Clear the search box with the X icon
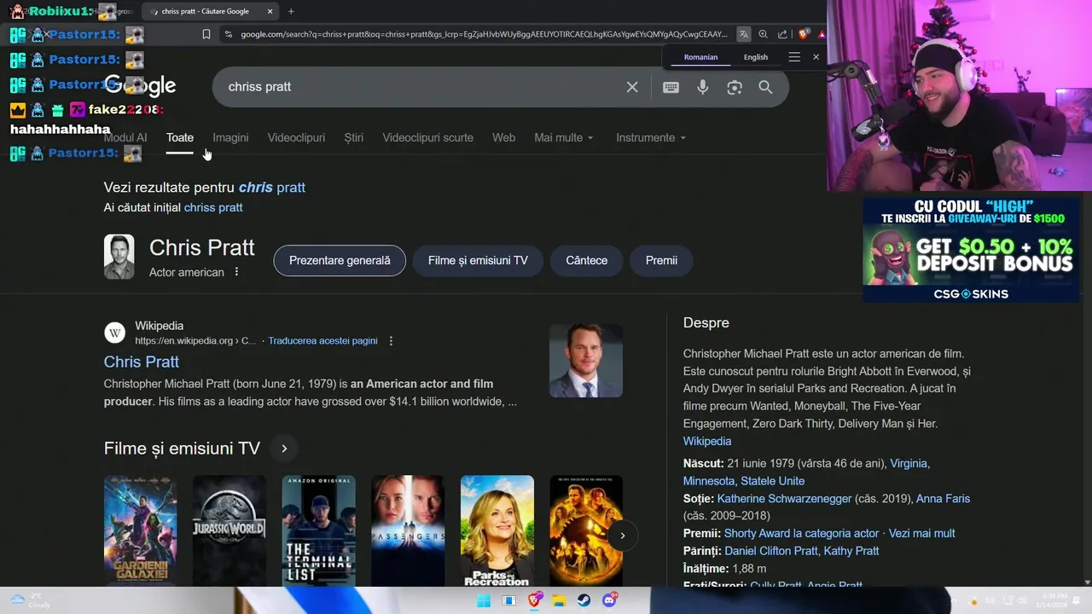 pyautogui.click(x=632, y=87)
